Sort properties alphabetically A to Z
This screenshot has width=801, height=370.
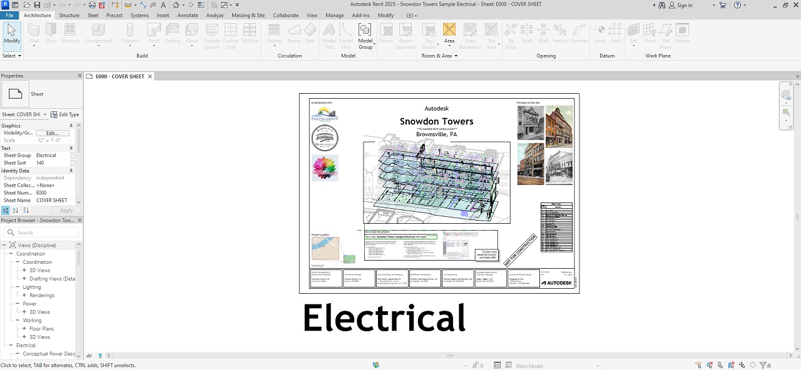[14, 211]
